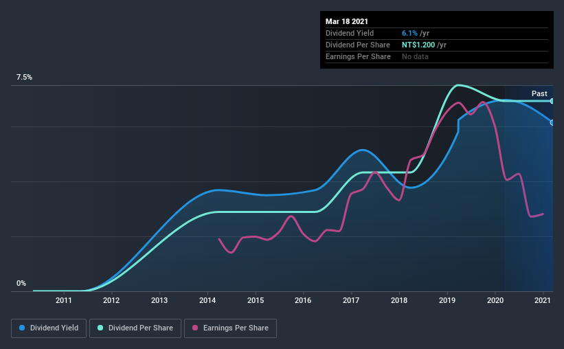The height and width of the screenshot is (349, 564).
Task: Click the NT$1.200 dividend per share value
Action: 418,45
